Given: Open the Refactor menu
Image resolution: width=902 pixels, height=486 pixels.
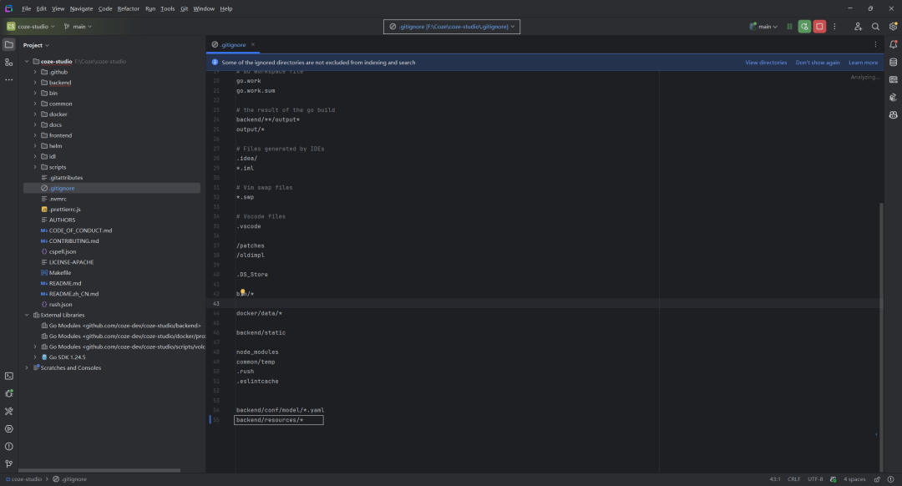Looking at the screenshot, I should (x=129, y=8).
